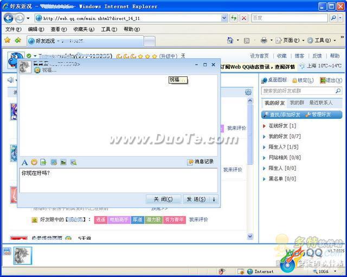Lock WebQQ with 锁定(L)
The width and height of the screenshot is (347, 277).
[x=303, y=80]
